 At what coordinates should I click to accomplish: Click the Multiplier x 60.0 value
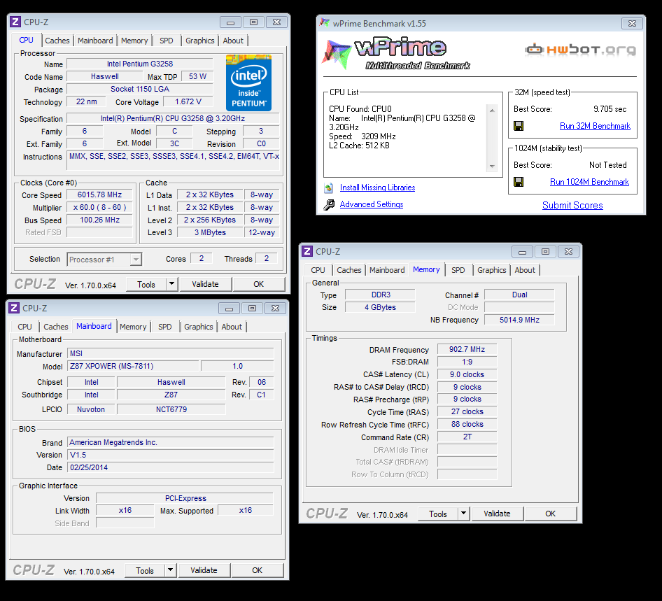99,207
